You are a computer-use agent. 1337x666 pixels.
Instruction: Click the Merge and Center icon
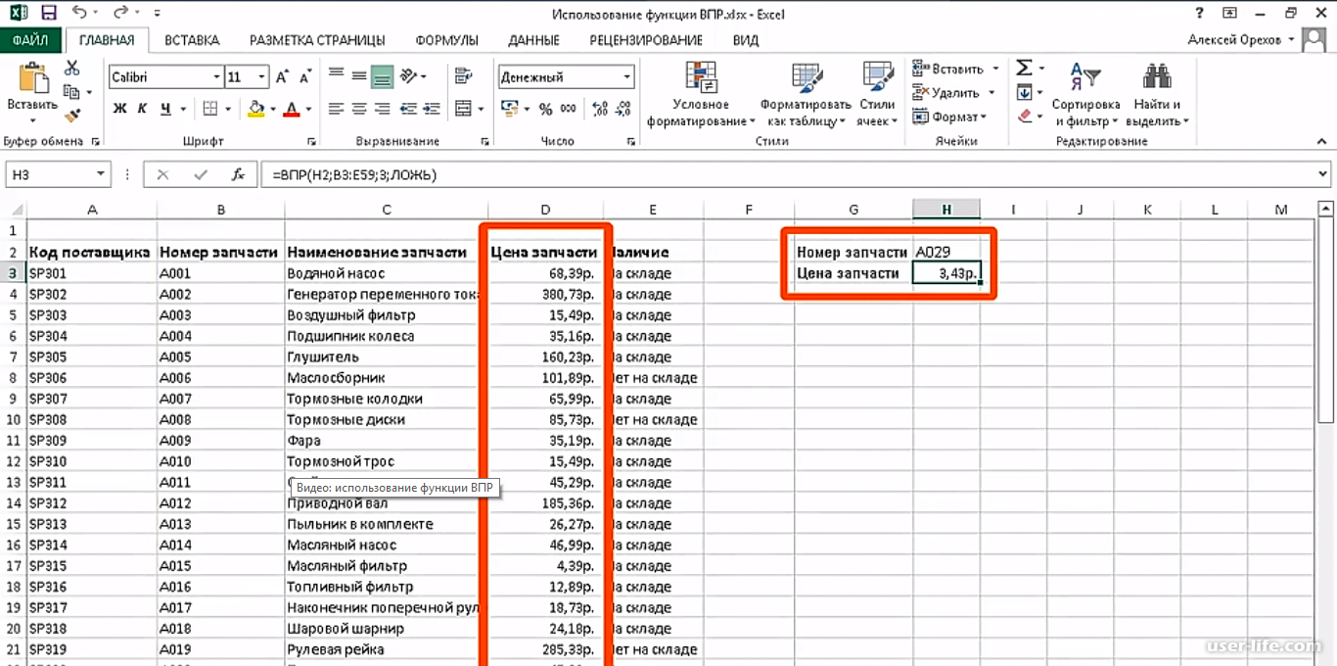coord(464,109)
